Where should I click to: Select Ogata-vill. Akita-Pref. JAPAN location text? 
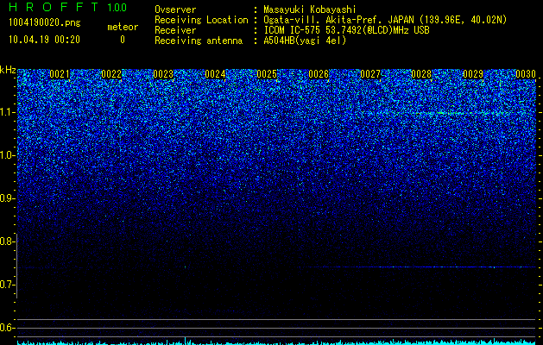click(384, 20)
